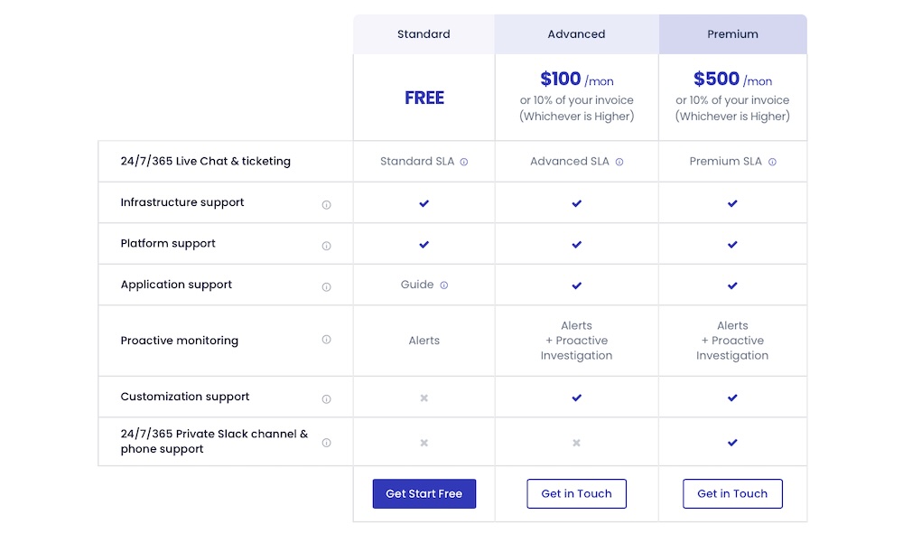Select the Standard plan header

point(424,34)
